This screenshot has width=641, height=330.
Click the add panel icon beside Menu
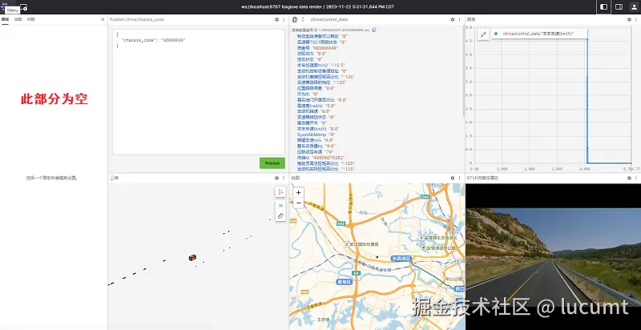(x=24, y=7)
